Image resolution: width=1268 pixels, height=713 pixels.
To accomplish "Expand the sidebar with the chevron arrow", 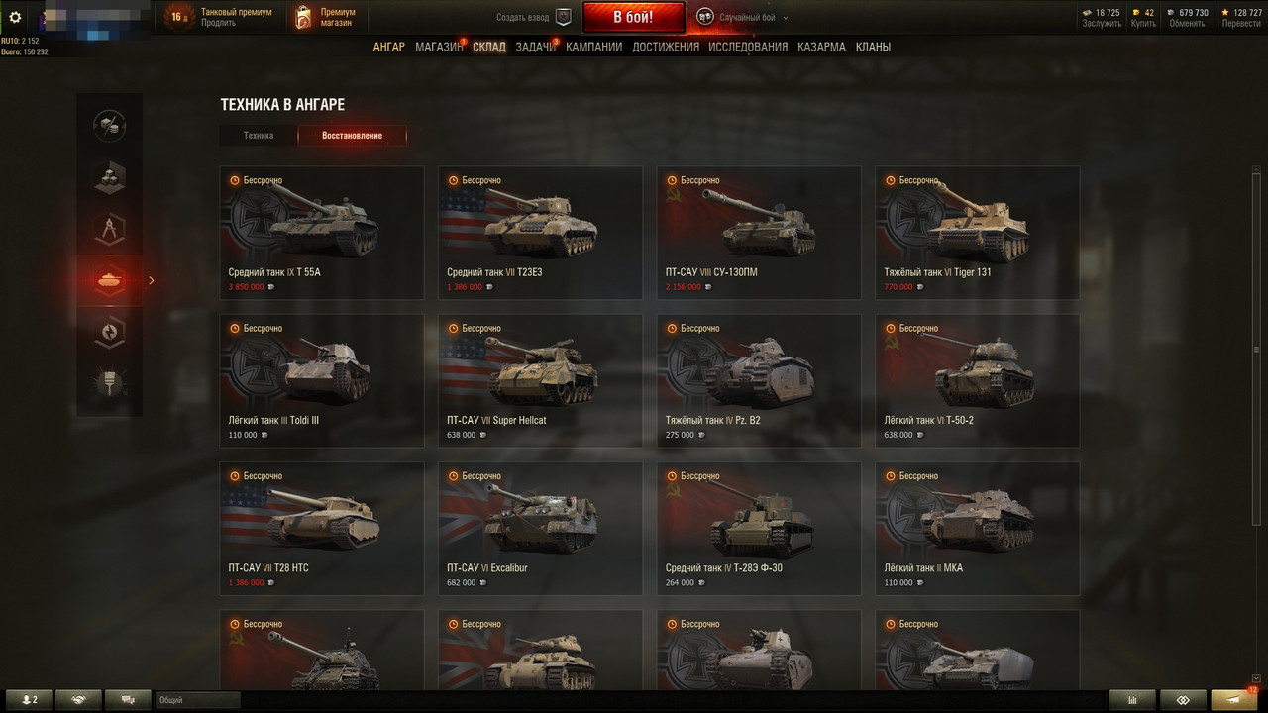I will coord(152,280).
